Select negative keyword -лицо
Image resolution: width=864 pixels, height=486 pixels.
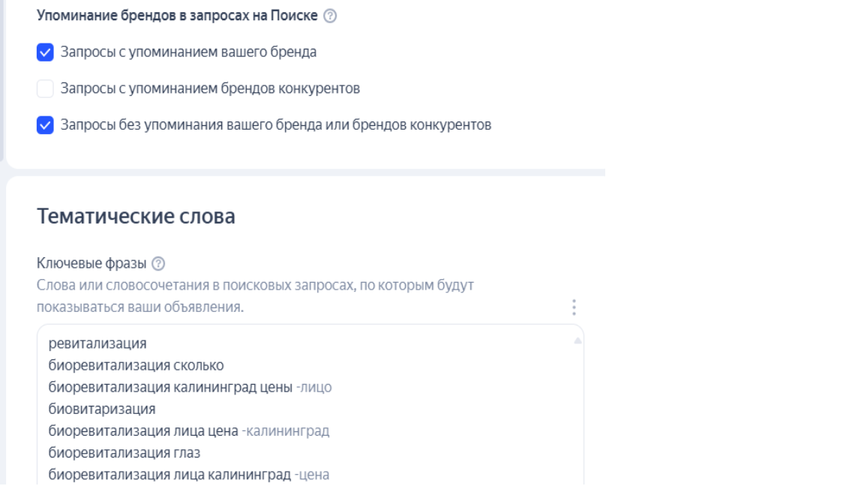(313, 388)
